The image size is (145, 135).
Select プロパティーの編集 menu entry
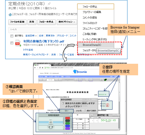coord(92,12)
